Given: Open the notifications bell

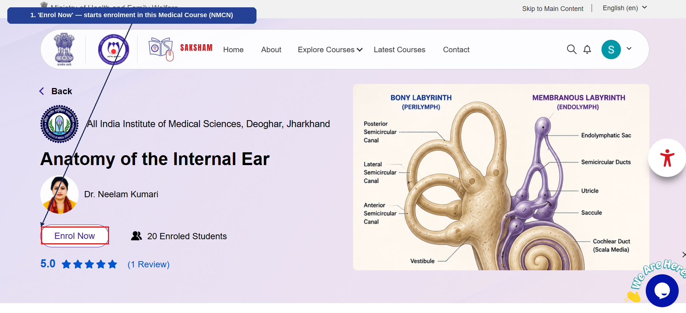Looking at the screenshot, I should click(x=587, y=49).
